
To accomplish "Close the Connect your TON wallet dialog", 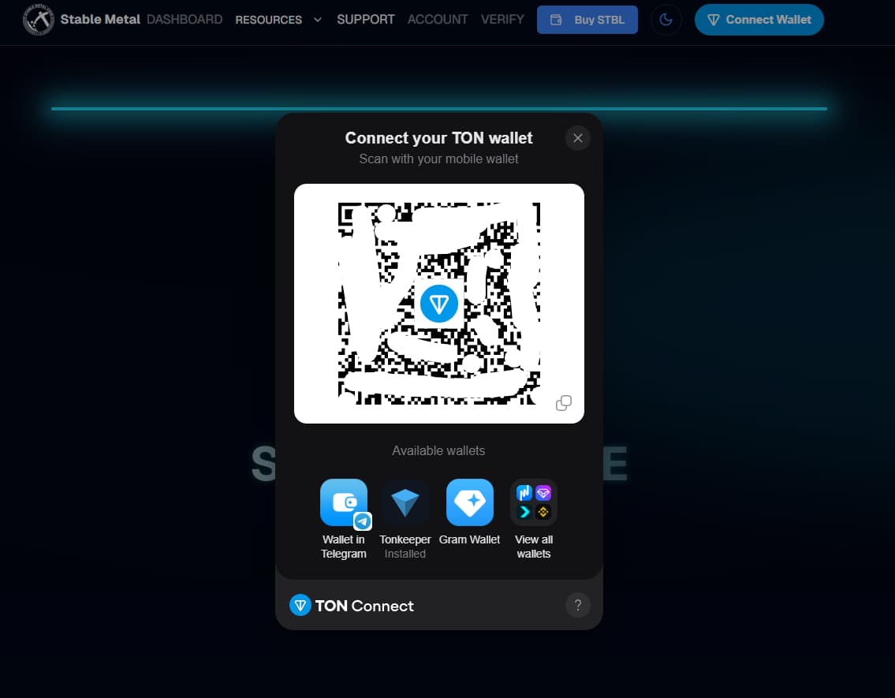I will 578,138.
